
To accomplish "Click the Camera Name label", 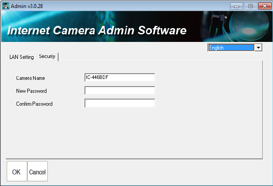I will click(30, 78).
